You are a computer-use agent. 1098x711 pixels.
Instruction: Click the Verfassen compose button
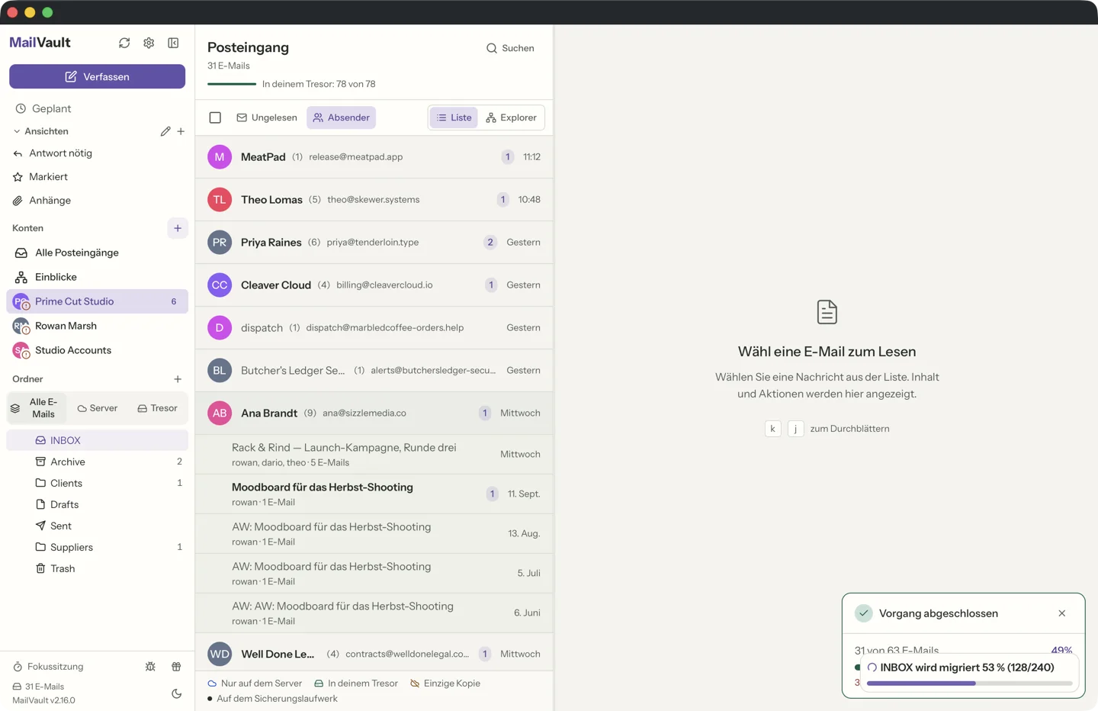tap(97, 76)
